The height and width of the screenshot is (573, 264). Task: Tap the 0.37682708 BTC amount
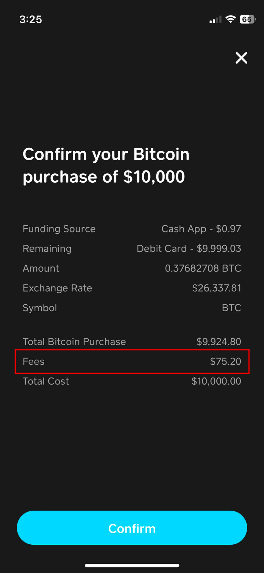tap(203, 268)
